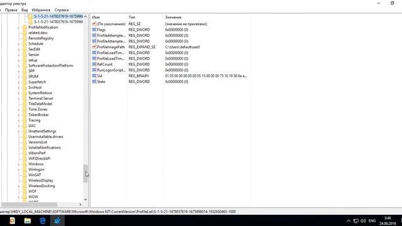Select the WiFiDirectAPI key
The image size is (402, 226).
pos(39,159)
